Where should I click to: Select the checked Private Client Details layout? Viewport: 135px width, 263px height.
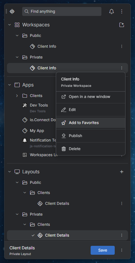point(67,235)
